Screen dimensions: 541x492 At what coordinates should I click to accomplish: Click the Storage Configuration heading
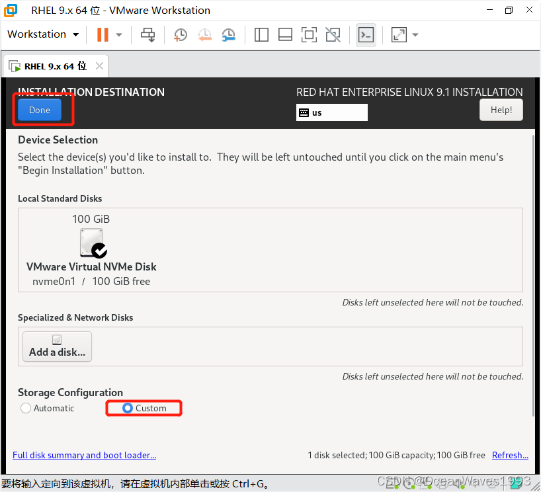(70, 392)
